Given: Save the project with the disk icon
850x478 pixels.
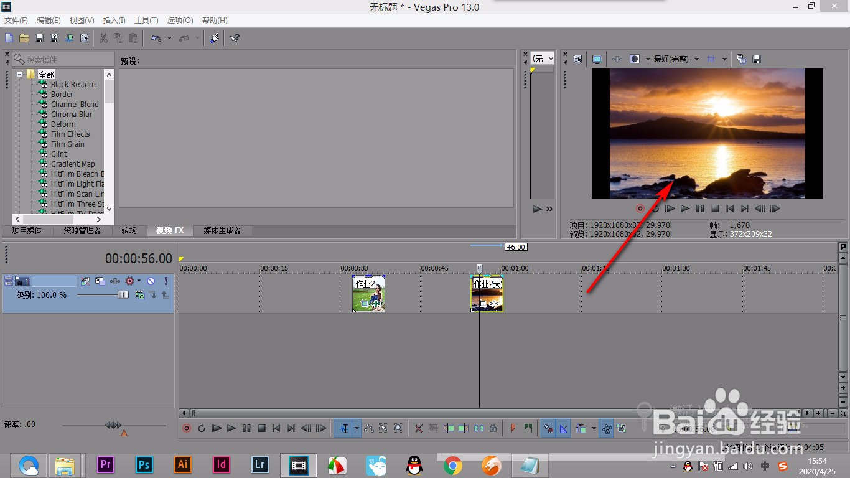Looking at the screenshot, I should (39, 38).
